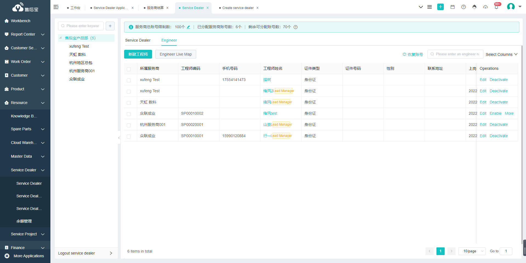Close the Service Dealer Applic... tab
Screen dimensions: 526x263
coord(133,8)
